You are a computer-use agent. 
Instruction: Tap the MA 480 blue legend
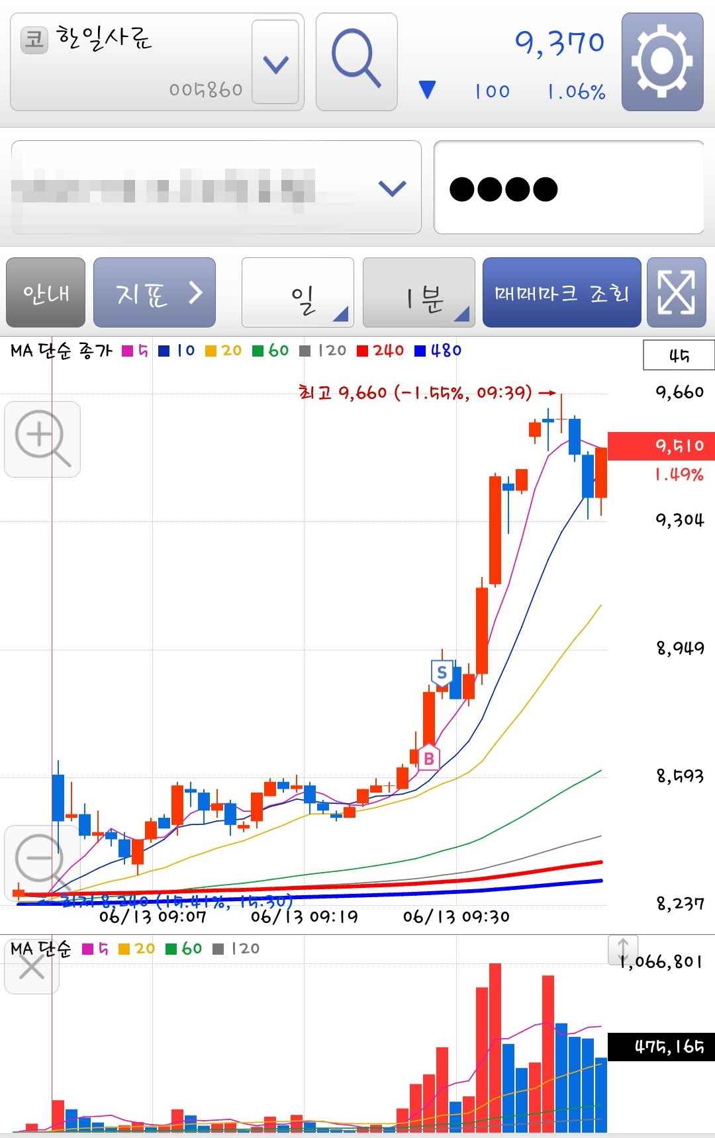click(438, 351)
